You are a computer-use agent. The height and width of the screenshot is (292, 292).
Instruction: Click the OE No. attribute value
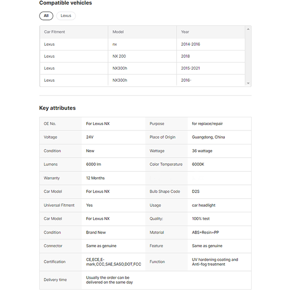98,124
